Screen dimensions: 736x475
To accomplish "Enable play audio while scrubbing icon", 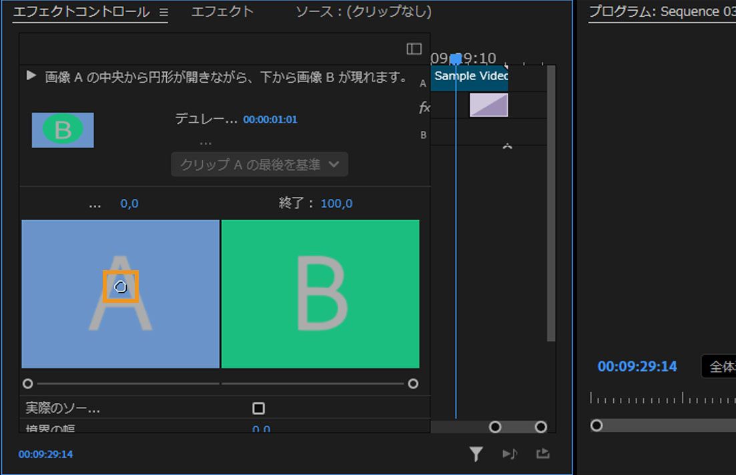I will tap(510, 454).
